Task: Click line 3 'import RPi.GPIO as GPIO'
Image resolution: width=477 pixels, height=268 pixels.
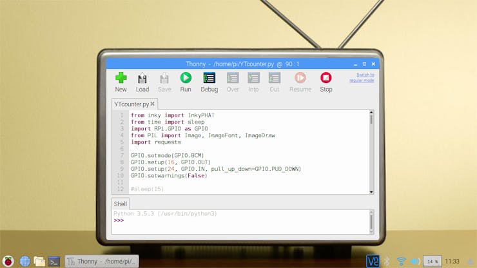Action: 169,129
